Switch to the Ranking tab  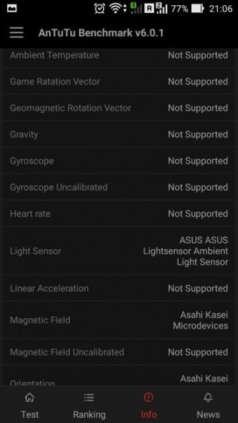pyautogui.click(x=89, y=405)
